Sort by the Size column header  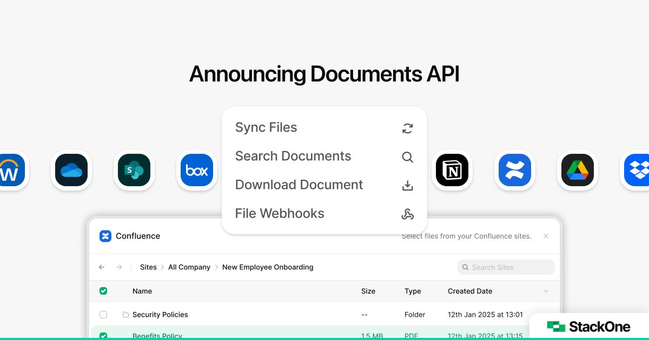click(368, 291)
